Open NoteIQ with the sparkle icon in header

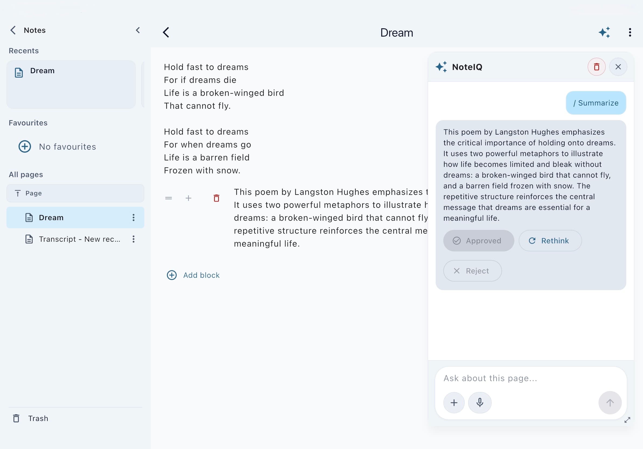(x=604, y=33)
